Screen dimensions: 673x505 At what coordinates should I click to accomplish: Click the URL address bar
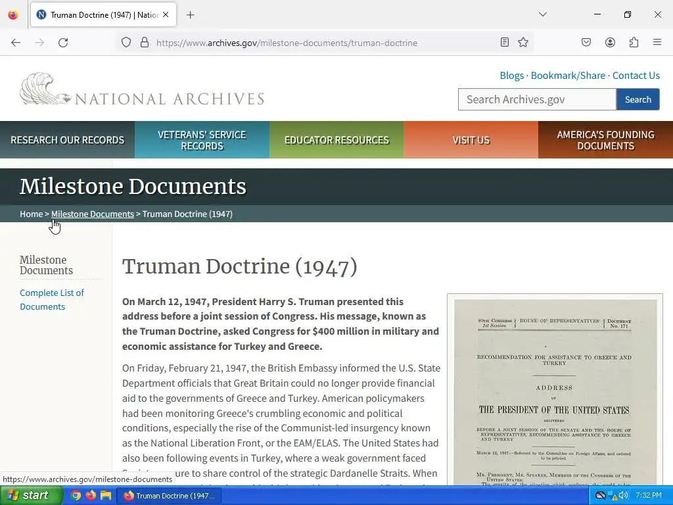[325, 43]
